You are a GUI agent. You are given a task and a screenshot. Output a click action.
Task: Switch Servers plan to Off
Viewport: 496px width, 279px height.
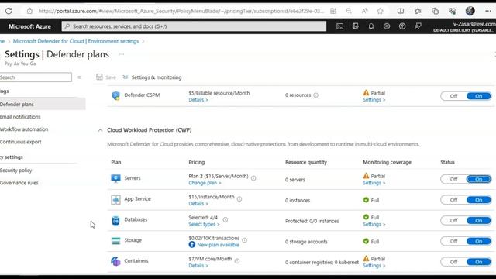[453, 179]
